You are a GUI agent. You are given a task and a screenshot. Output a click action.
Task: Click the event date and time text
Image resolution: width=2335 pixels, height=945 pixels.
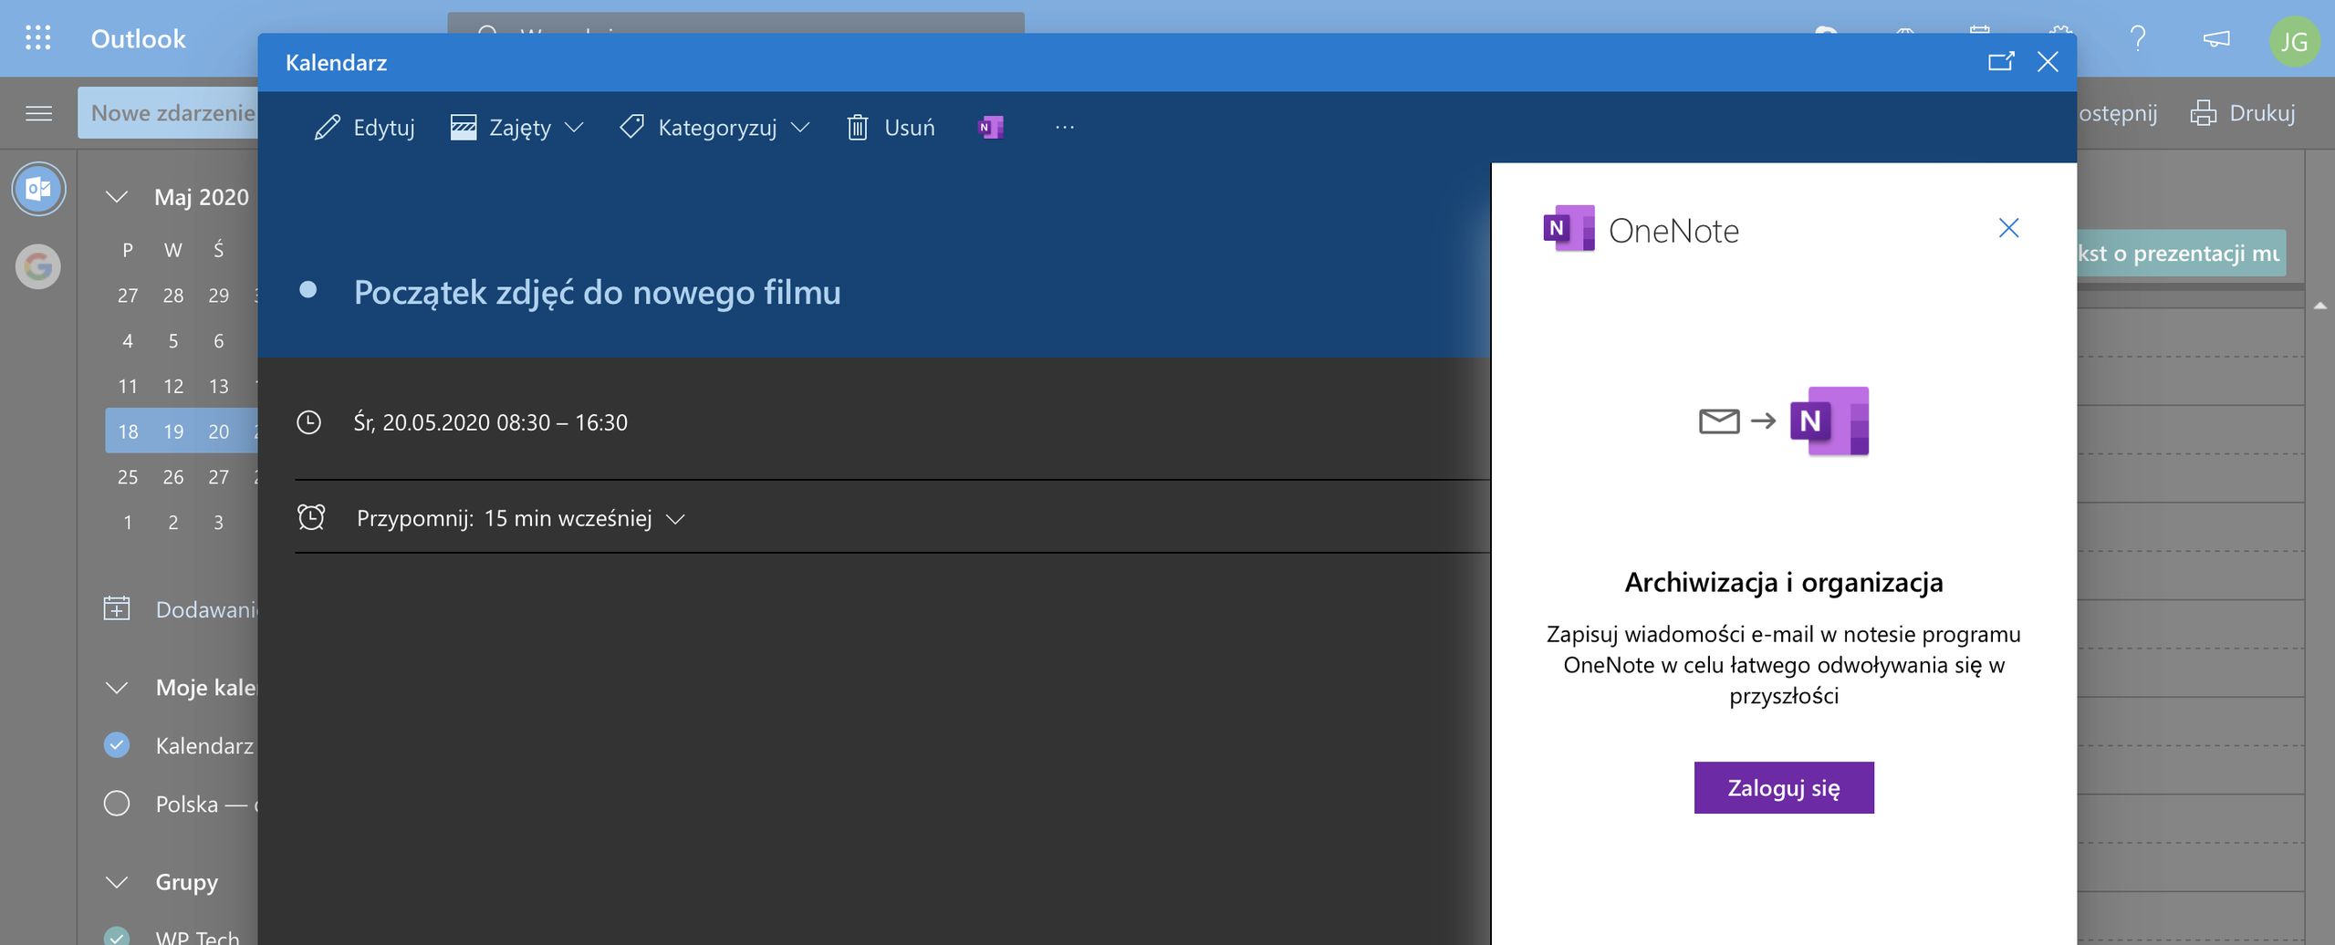490,422
